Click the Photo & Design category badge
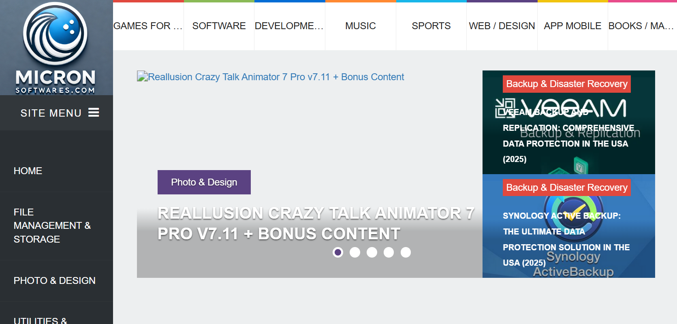This screenshot has height=324, width=677. click(204, 182)
